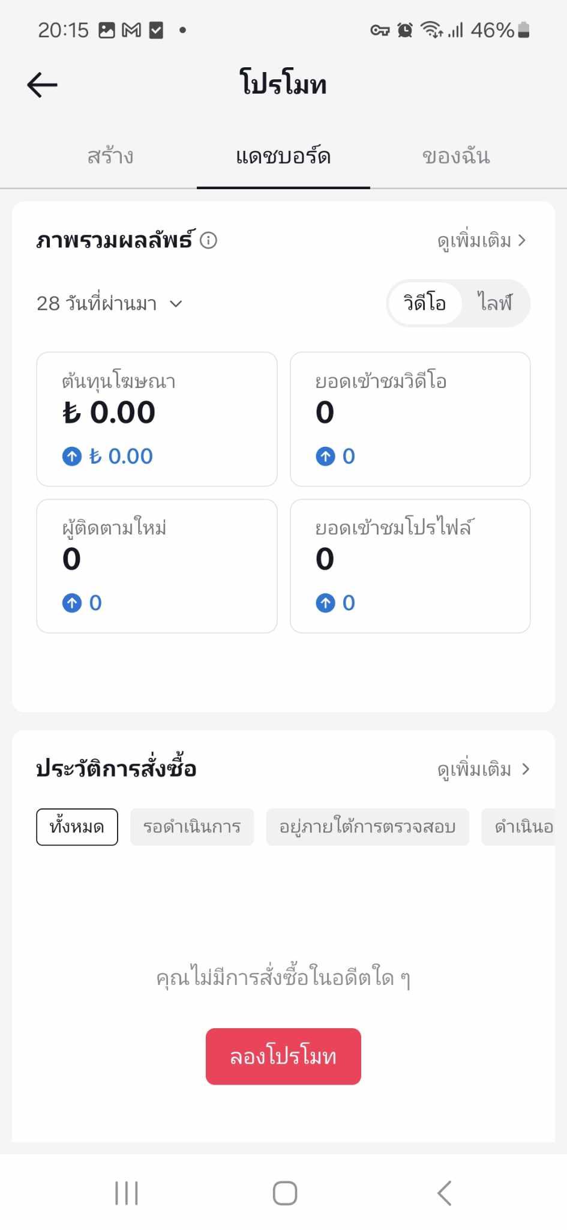Viewport: 567px width, 1230px height.
Task: Switch results toggle to ไลฟ์
Action: click(x=494, y=303)
